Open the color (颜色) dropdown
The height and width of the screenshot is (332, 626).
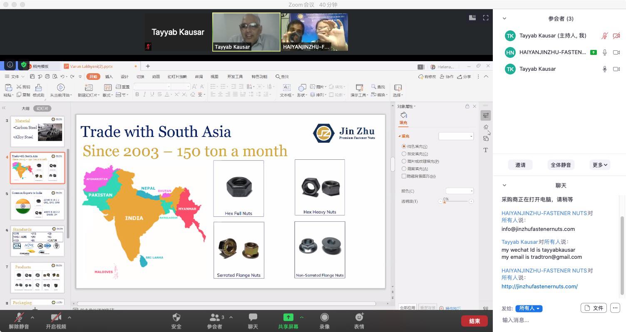[460, 191]
